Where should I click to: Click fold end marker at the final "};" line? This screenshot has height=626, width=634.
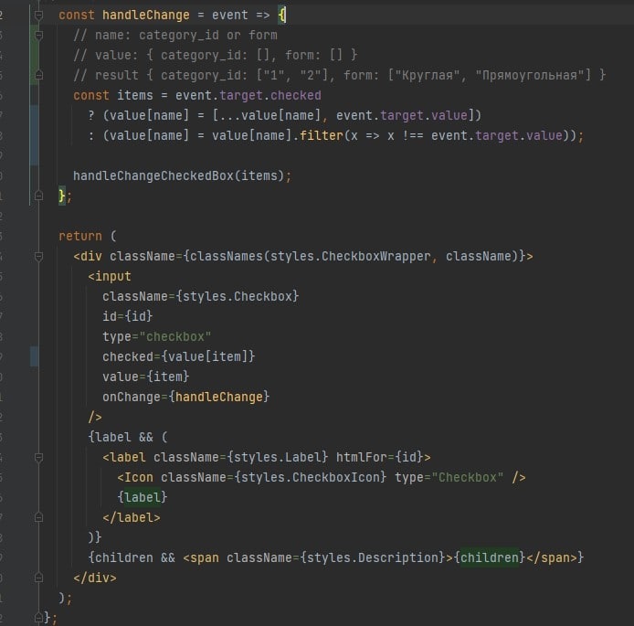click(38, 618)
